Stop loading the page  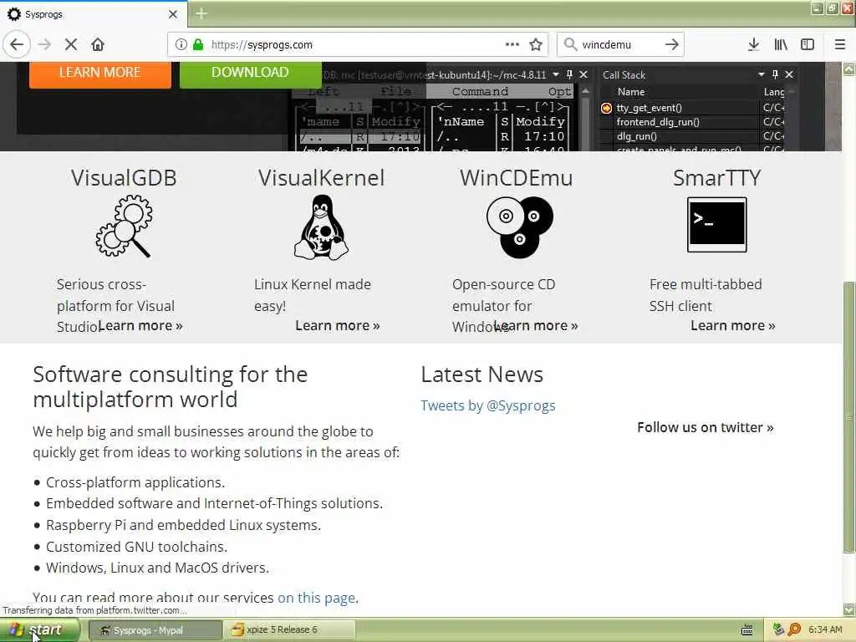point(71,44)
